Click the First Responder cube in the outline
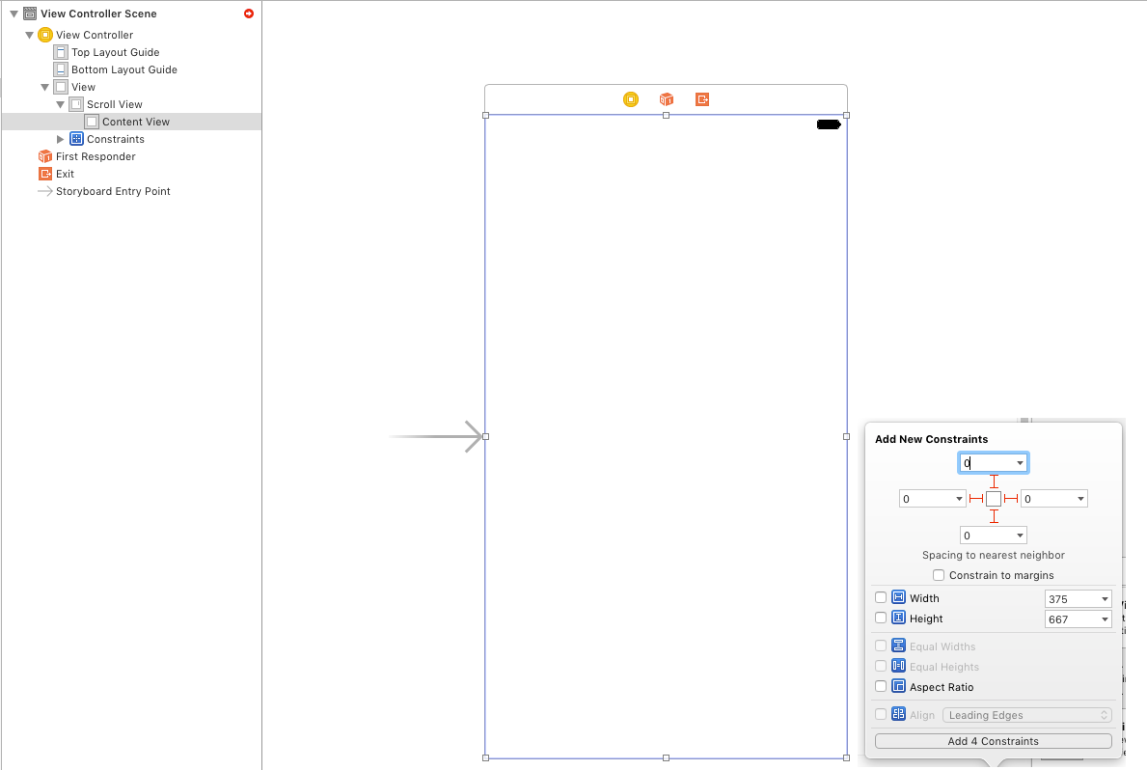The width and height of the screenshot is (1147, 770). (45, 155)
